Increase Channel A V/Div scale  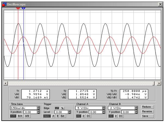click(104, 107)
